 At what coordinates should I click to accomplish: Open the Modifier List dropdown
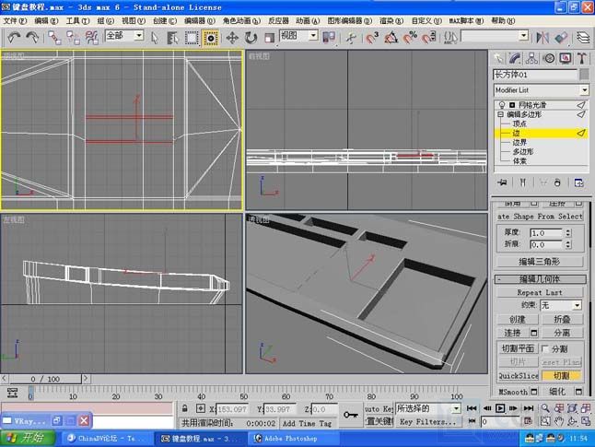pos(584,90)
